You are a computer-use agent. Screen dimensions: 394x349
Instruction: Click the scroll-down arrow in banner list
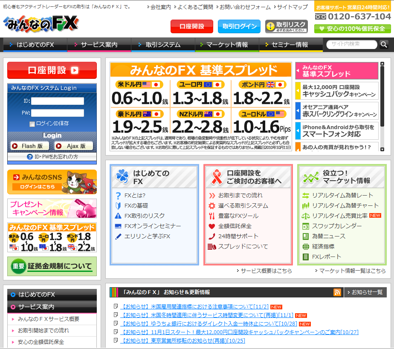tap(382, 150)
